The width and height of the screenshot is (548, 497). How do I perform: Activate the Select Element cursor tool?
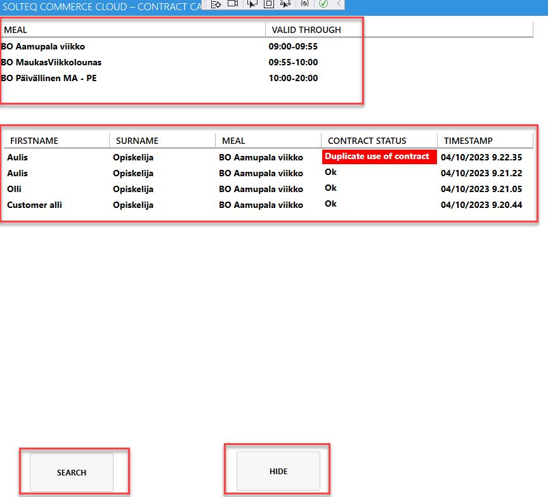point(252,4)
